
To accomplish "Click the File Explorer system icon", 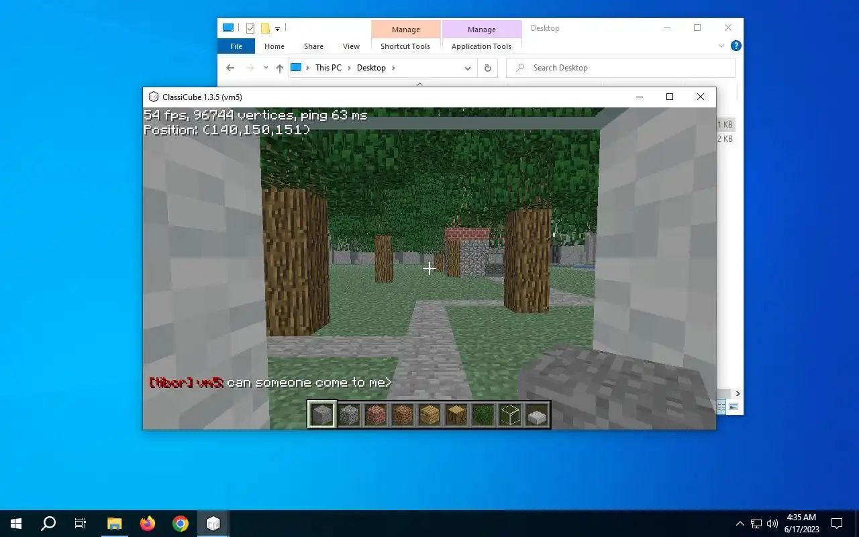I will [x=228, y=28].
